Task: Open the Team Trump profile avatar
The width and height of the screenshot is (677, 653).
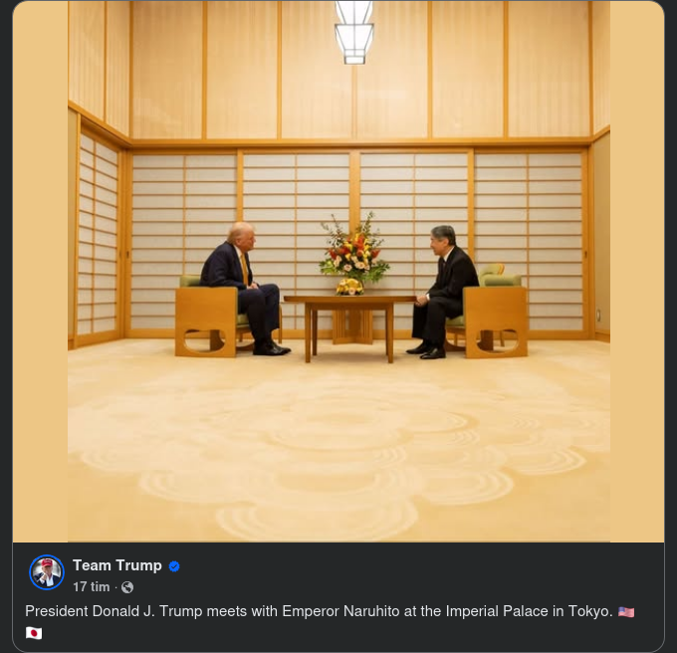Action: click(x=47, y=572)
